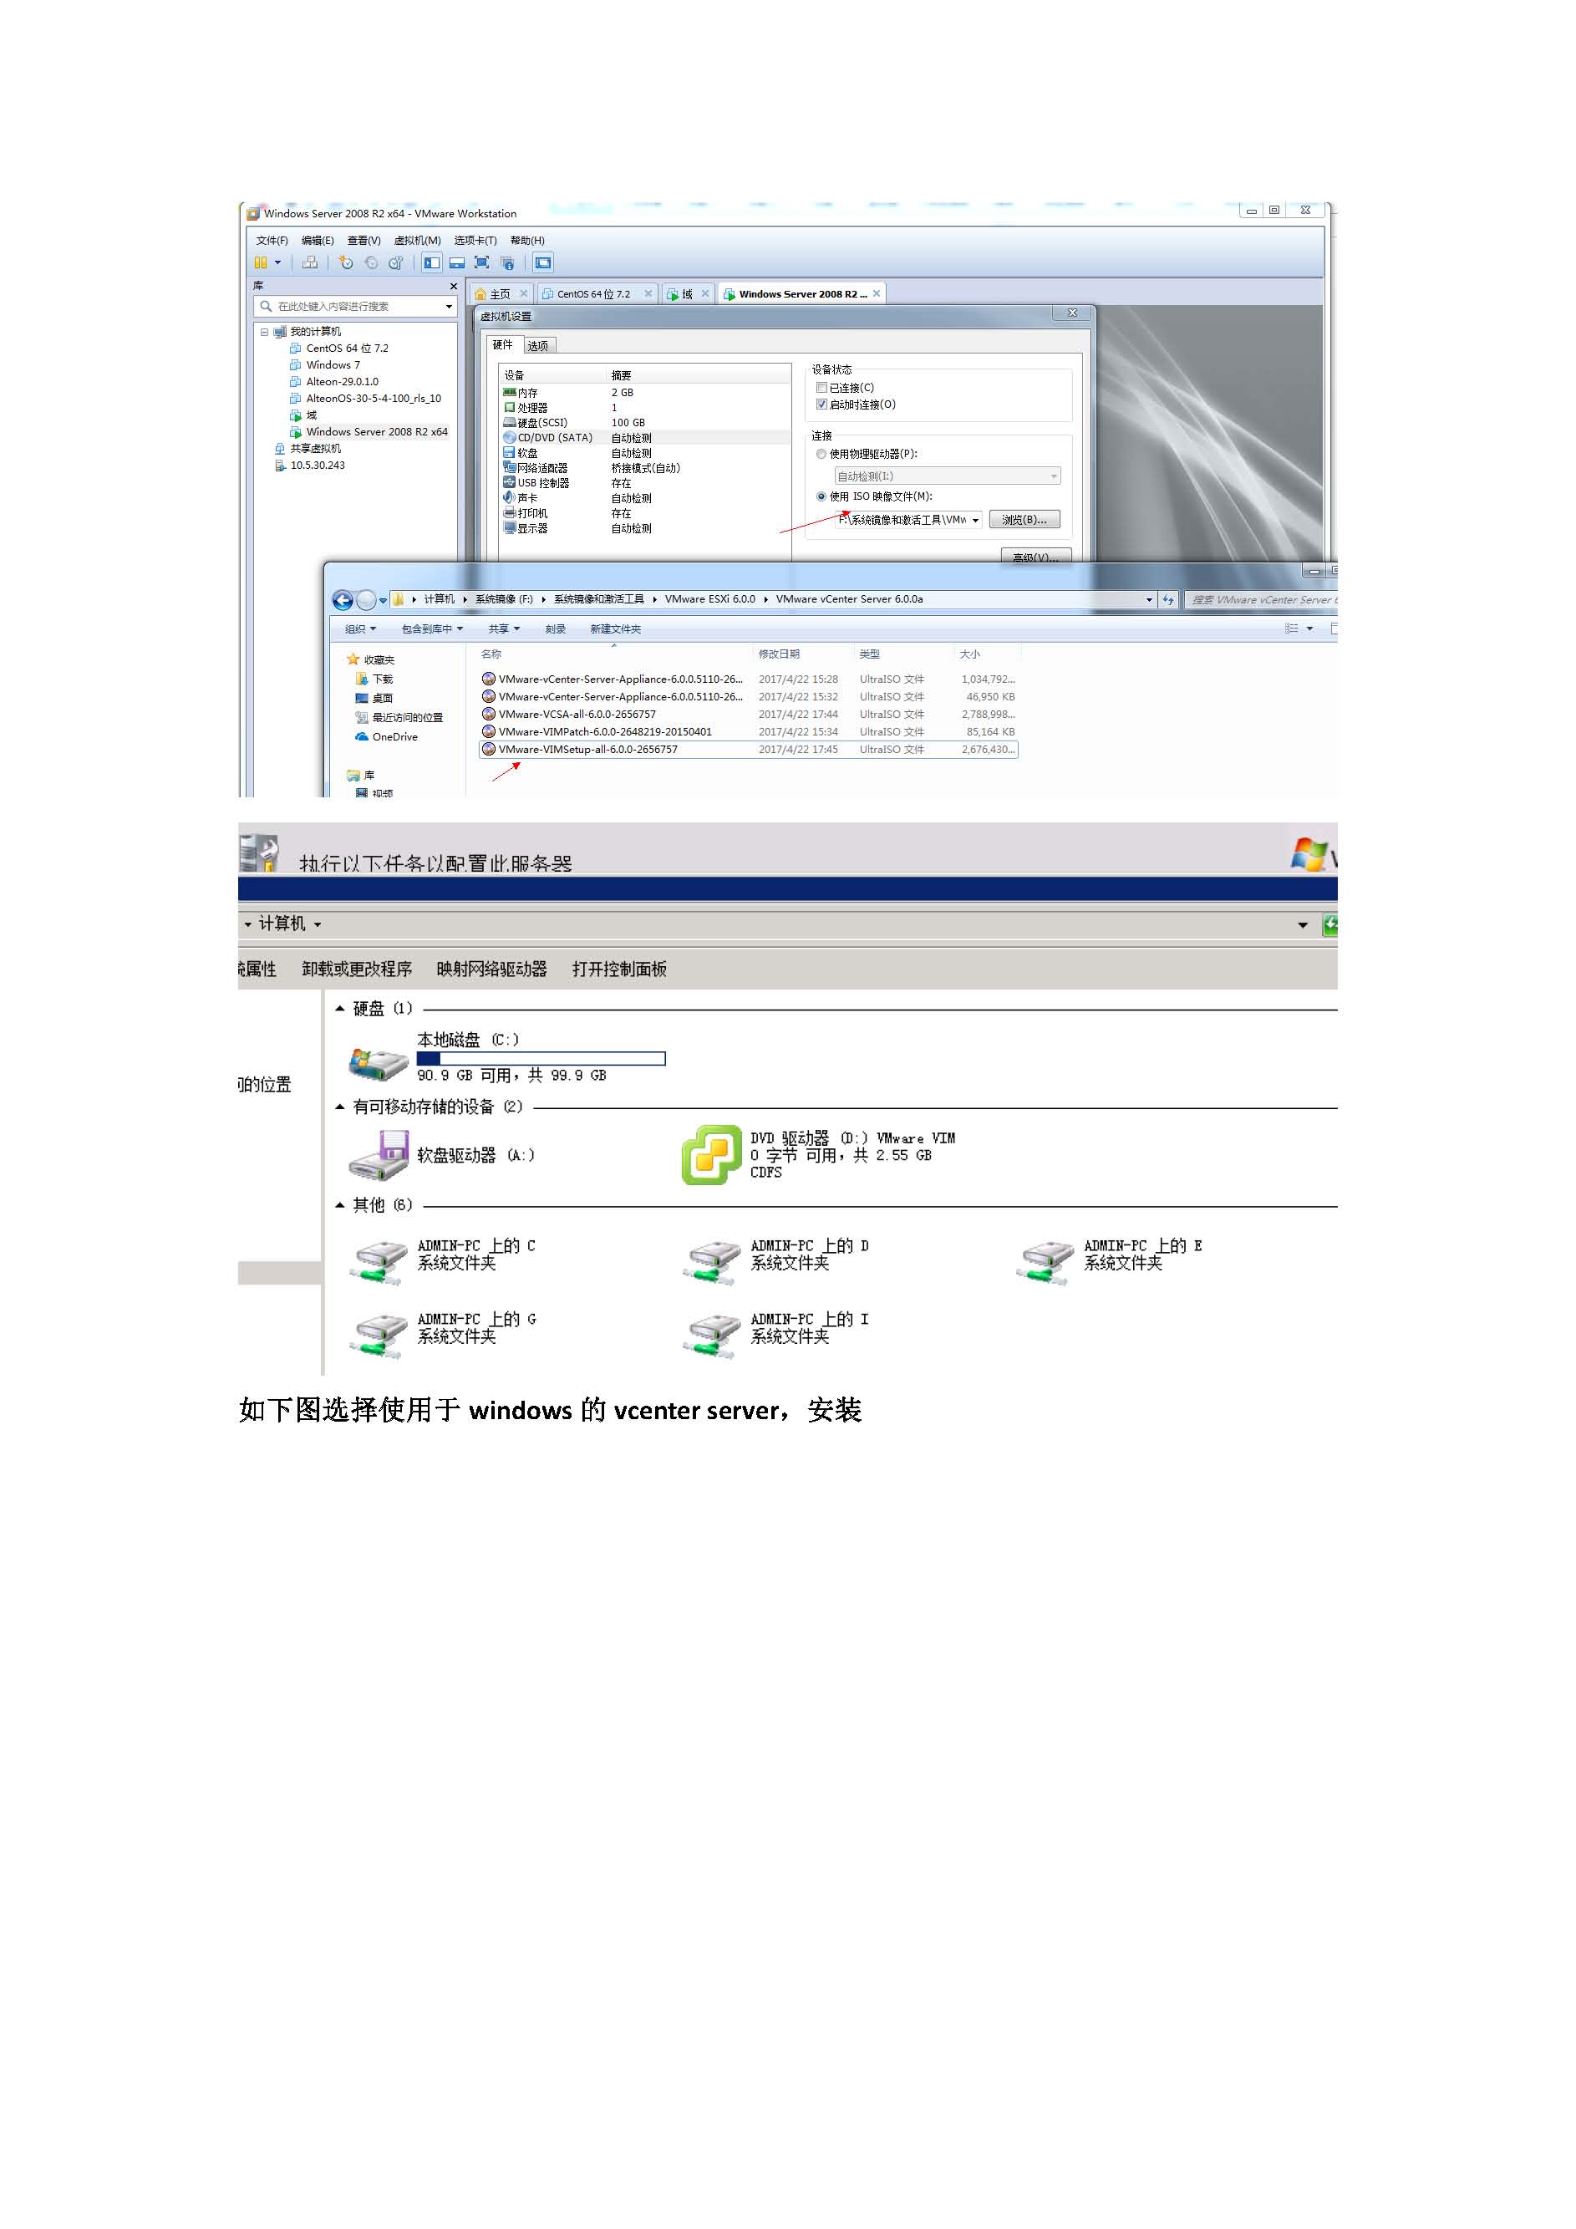Viewport: 1576px width, 2229px height.
Task: Open the library search dropdown arrow
Action: [449, 307]
